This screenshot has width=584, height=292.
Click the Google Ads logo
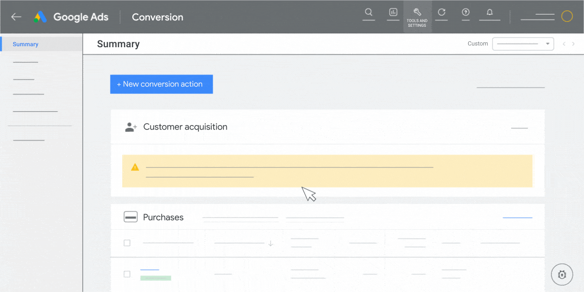40,17
